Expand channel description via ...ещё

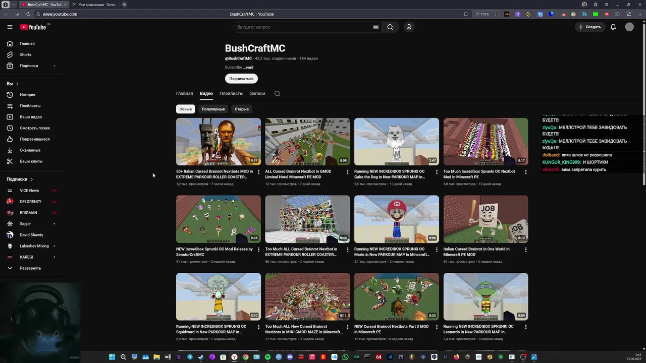[248, 67]
